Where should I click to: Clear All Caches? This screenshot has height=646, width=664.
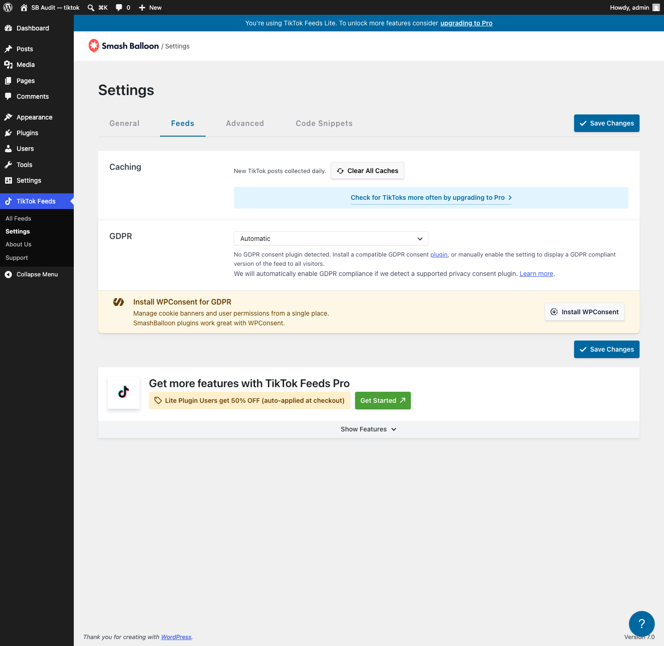368,171
